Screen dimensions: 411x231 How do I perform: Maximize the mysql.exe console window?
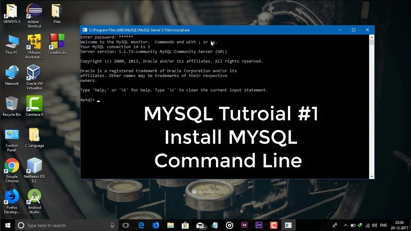pos(354,30)
